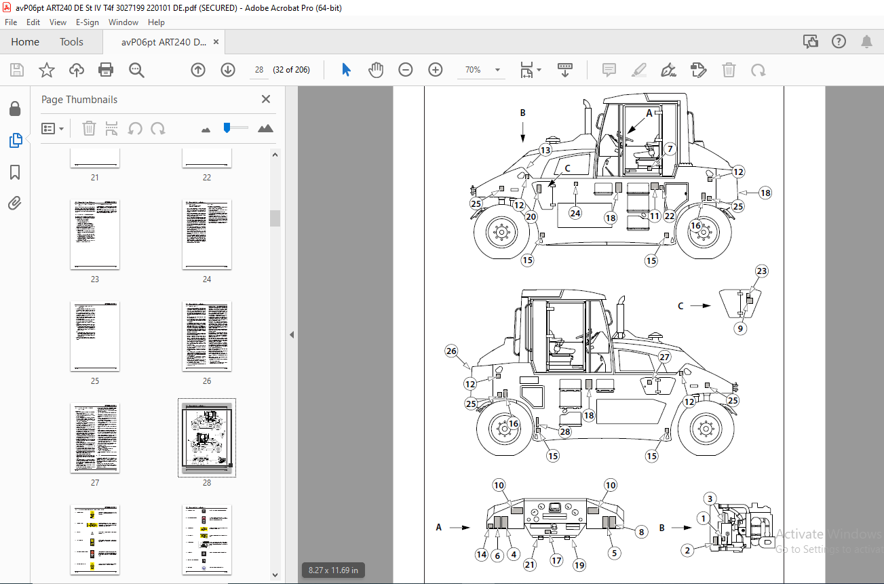Image resolution: width=884 pixels, height=584 pixels.
Task: Click the small mountain icon to reduce thumbnails
Action: click(207, 129)
